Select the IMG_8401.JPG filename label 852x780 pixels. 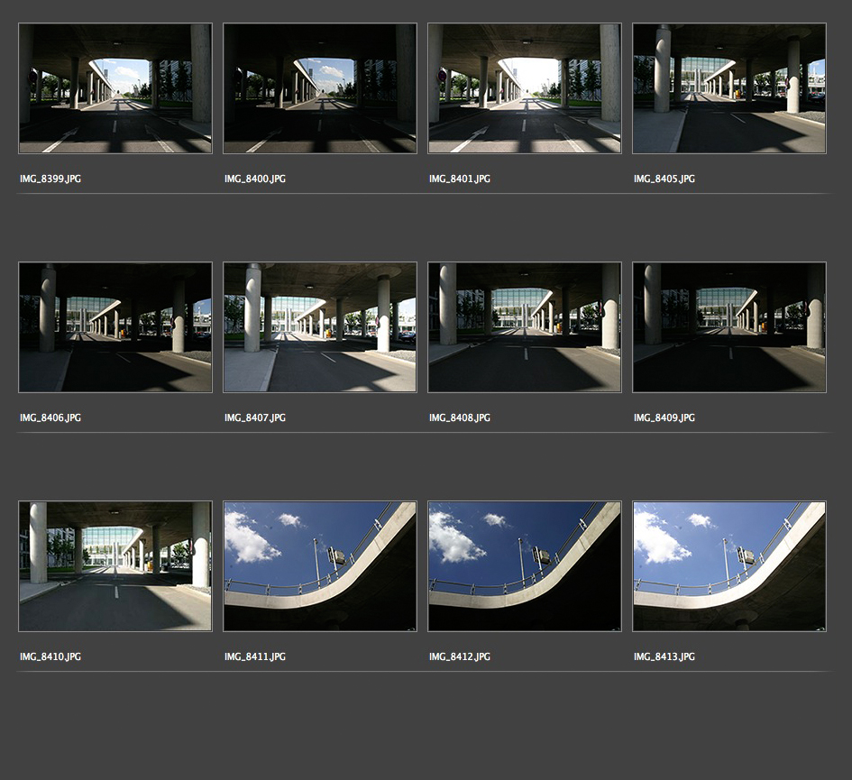[x=460, y=179]
